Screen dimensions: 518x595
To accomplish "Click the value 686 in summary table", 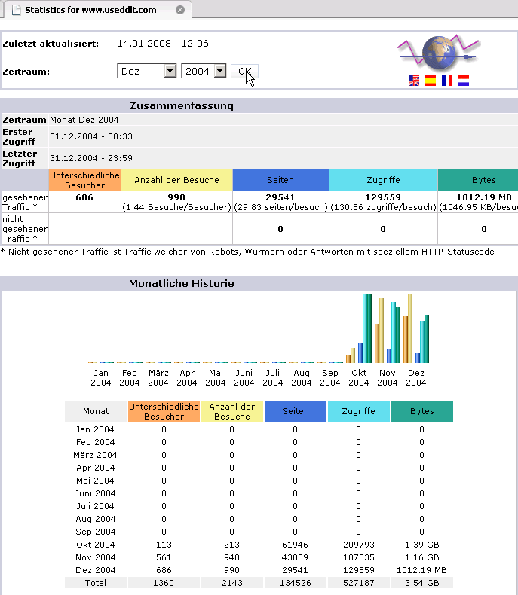I will (84, 197).
